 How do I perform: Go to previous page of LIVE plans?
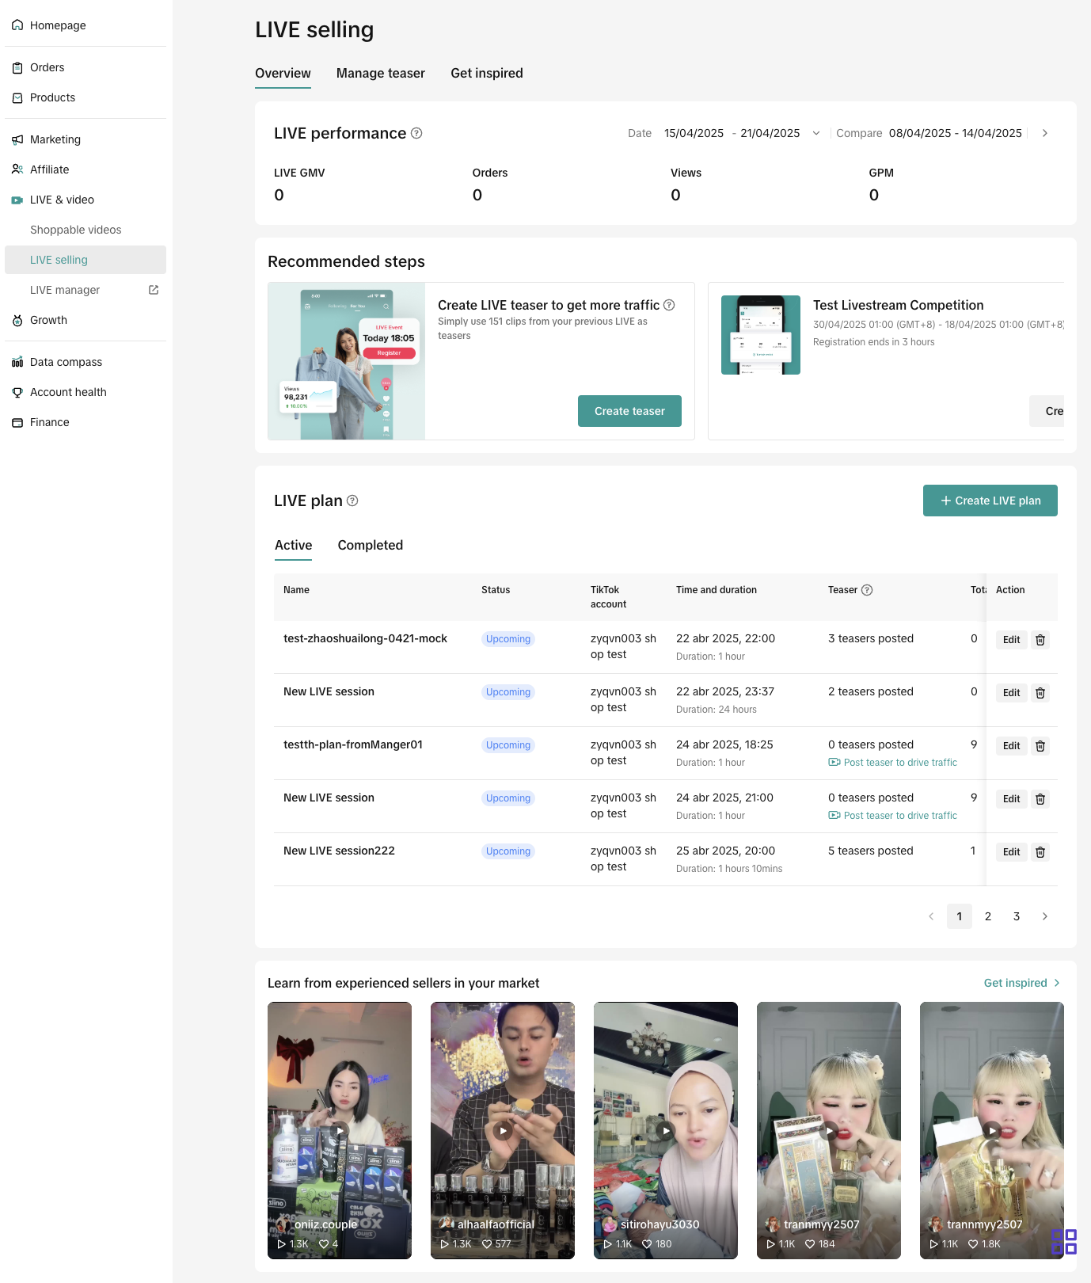(931, 916)
